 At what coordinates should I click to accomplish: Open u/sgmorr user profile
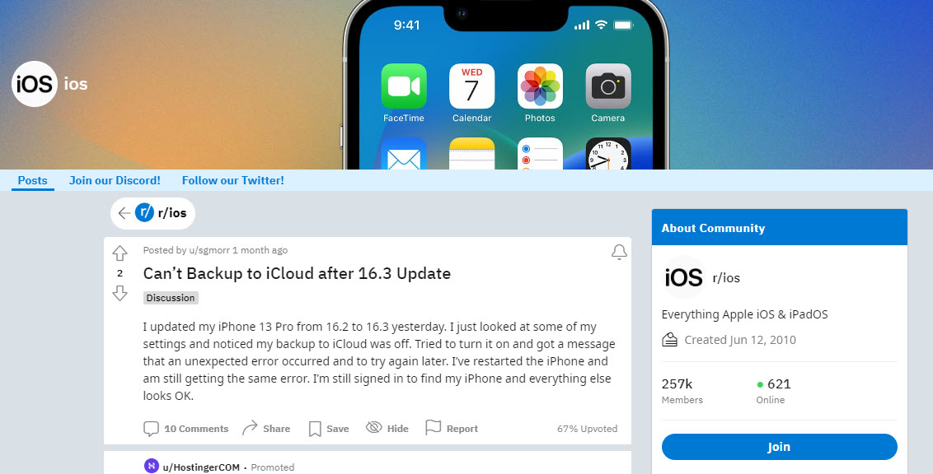[x=209, y=250]
